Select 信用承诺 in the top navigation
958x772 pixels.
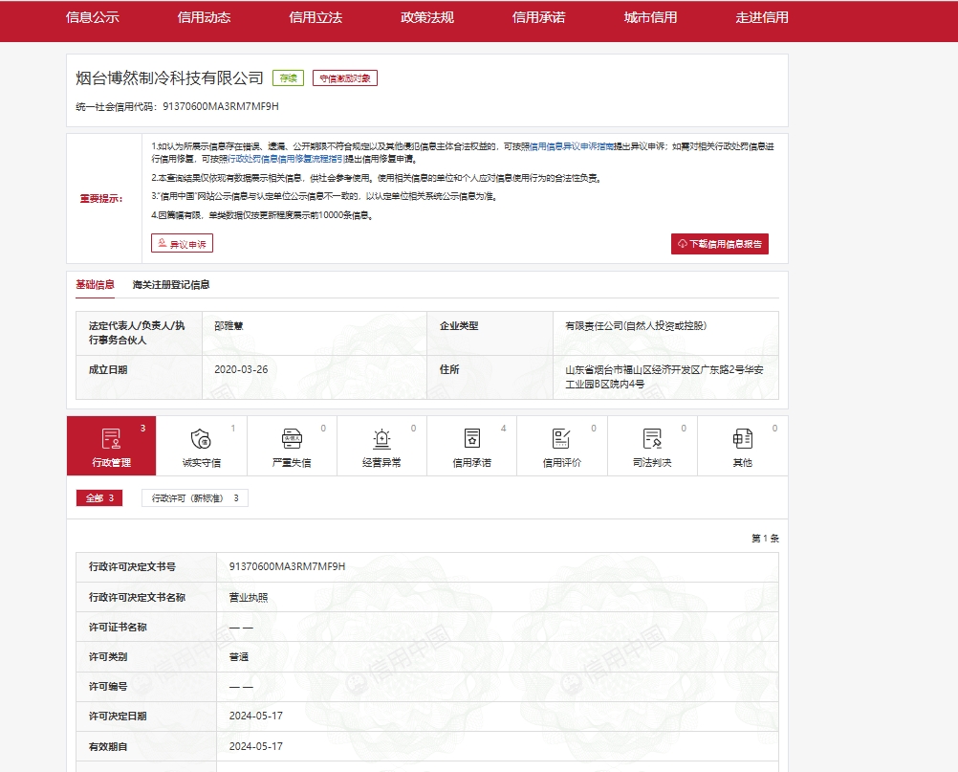(x=539, y=18)
